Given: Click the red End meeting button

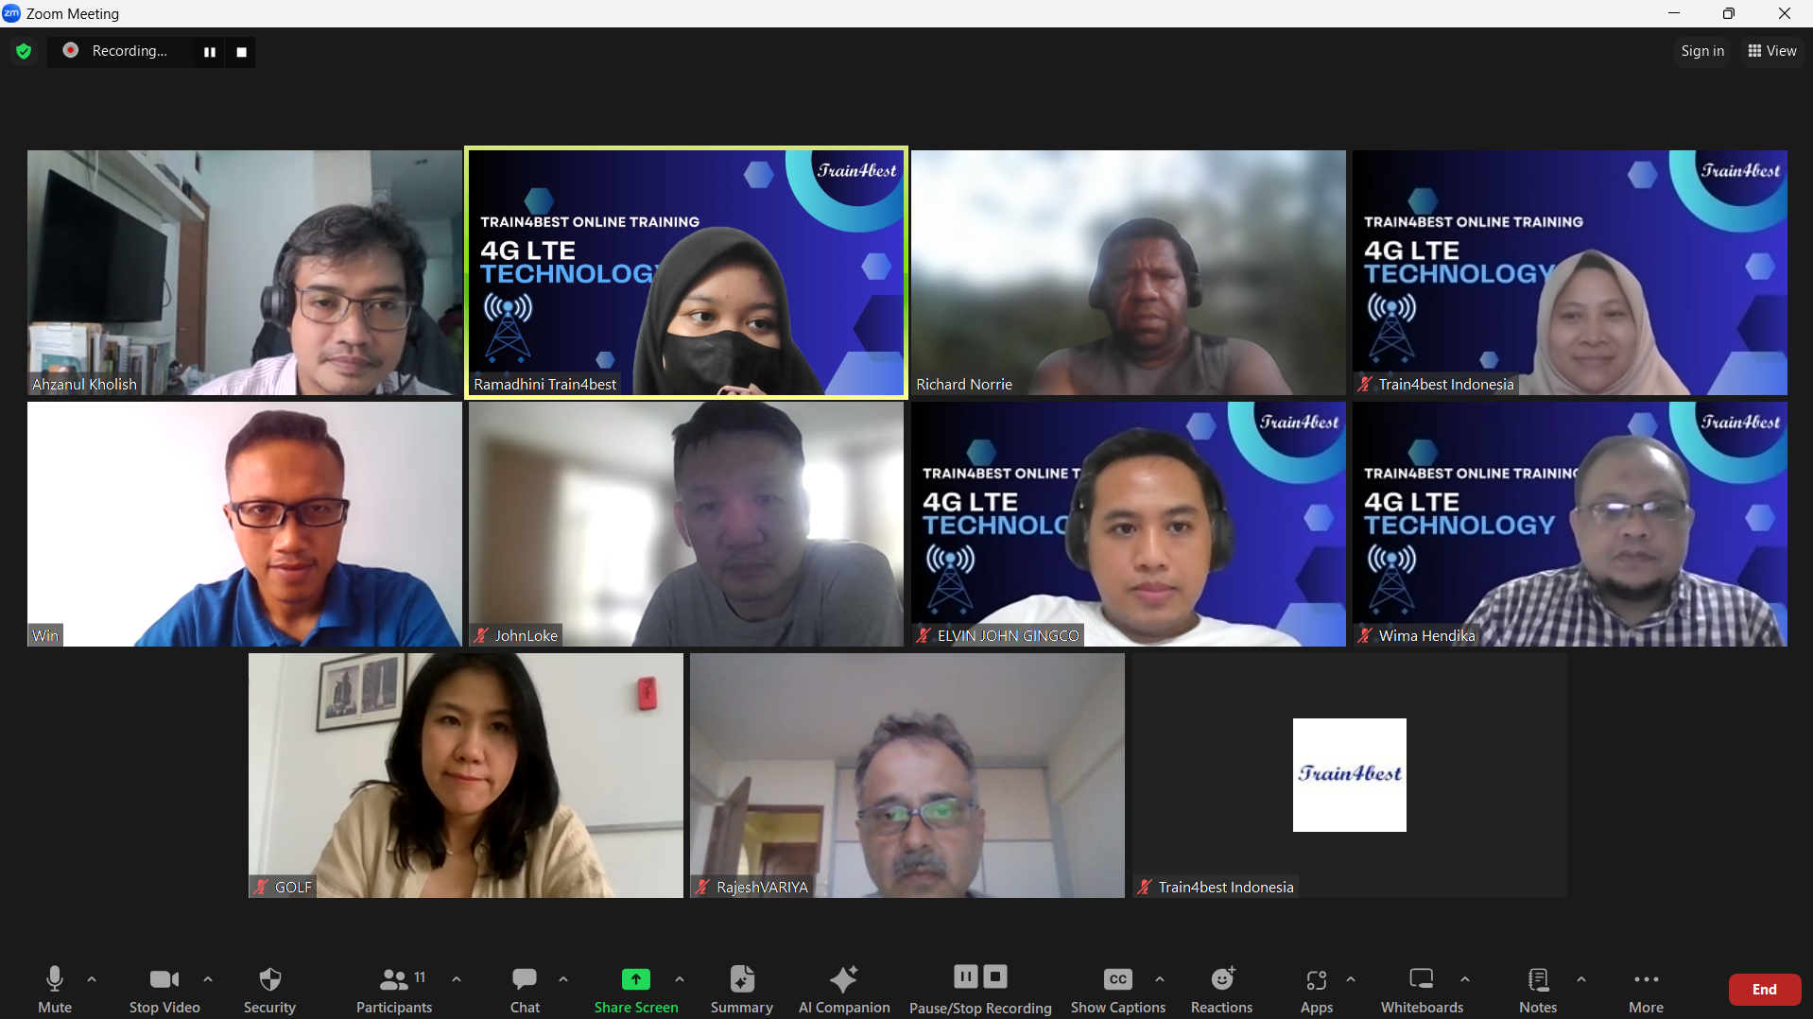Looking at the screenshot, I should (x=1764, y=990).
